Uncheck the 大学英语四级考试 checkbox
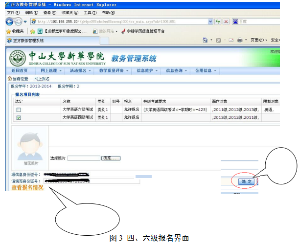The height and width of the screenshot is (246, 299). pos(19,117)
